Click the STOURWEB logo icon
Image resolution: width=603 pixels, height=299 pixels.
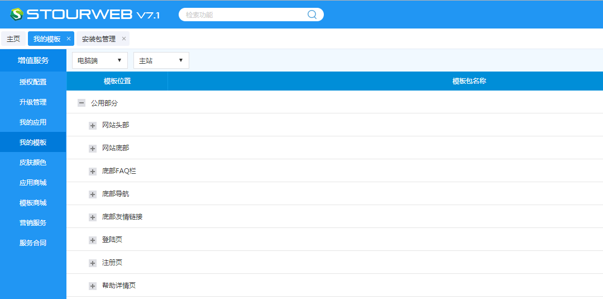coord(17,14)
